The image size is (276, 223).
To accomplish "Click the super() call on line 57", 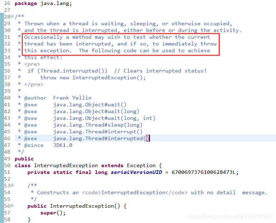I will coord(53,213).
